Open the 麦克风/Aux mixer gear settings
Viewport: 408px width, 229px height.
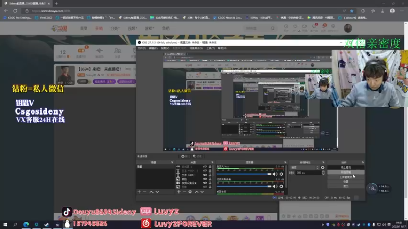[282, 174]
